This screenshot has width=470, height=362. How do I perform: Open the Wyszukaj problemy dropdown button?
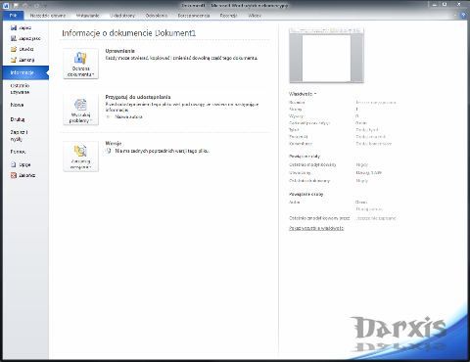80,110
